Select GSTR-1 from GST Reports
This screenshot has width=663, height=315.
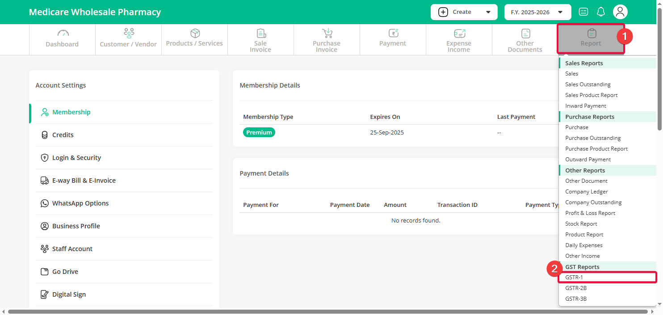click(x=608, y=277)
